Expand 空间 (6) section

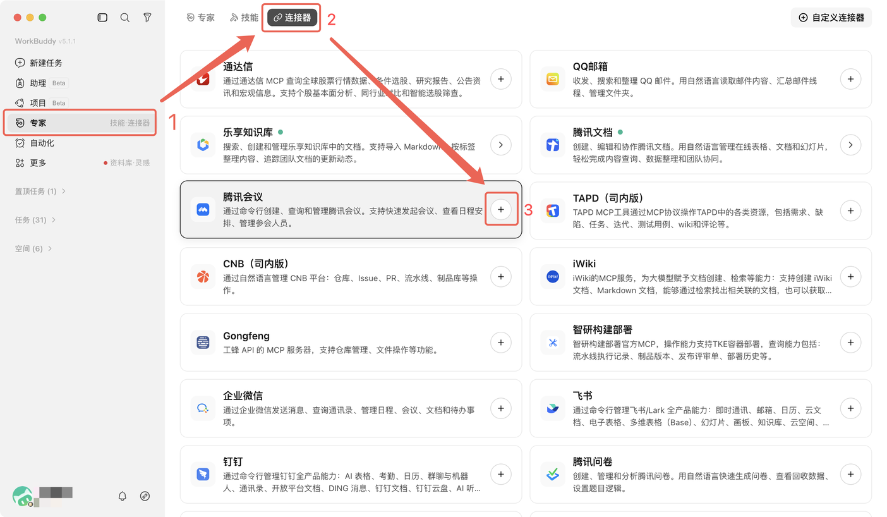33,248
